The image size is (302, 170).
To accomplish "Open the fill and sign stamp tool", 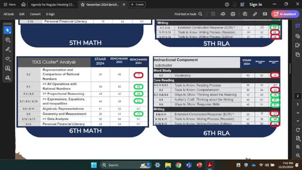I will 8,77.
